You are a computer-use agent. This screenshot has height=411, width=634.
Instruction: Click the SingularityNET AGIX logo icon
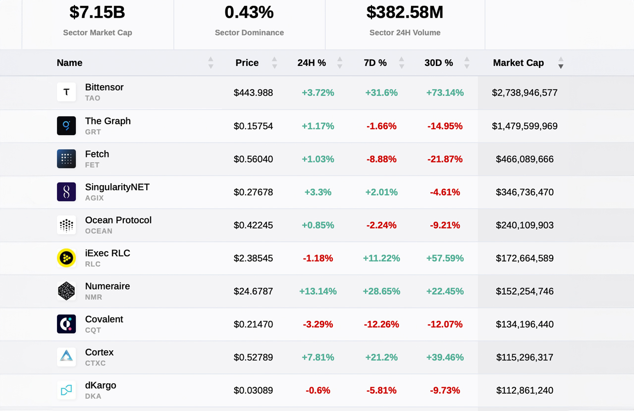pyautogui.click(x=66, y=192)
